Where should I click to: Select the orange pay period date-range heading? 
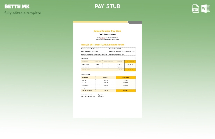click(102, 45)
